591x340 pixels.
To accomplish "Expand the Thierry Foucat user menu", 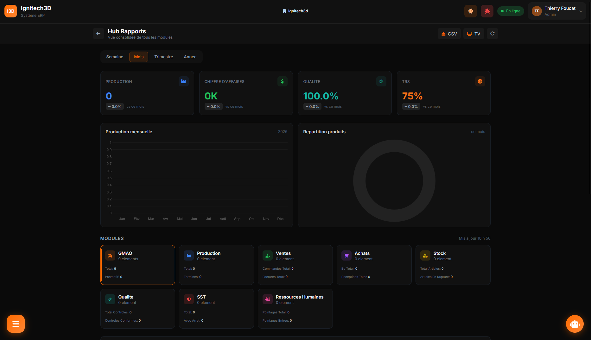I will click(557, 11).
